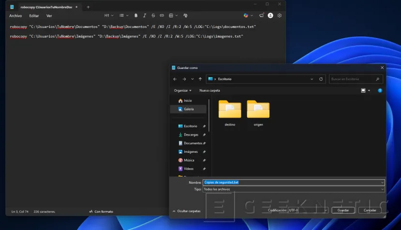Select Vídeos in the sidebar
401x230 pixels.
189,169
